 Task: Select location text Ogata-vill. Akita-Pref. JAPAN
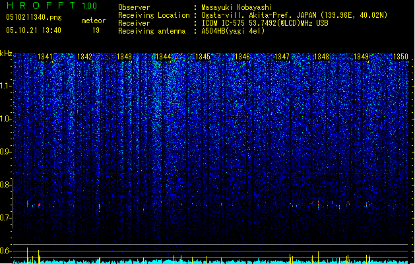pyautogui.click(x=259, y=15)
